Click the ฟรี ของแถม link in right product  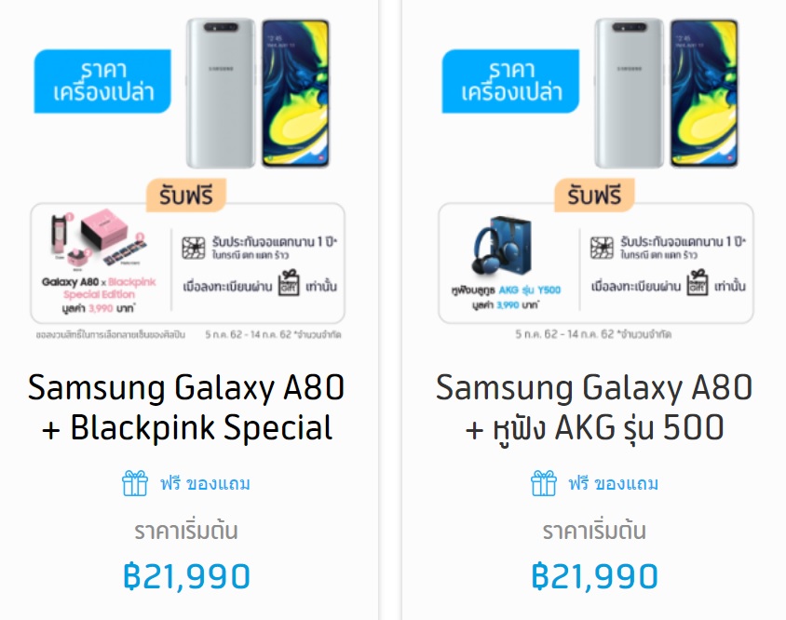coord(613,484)
